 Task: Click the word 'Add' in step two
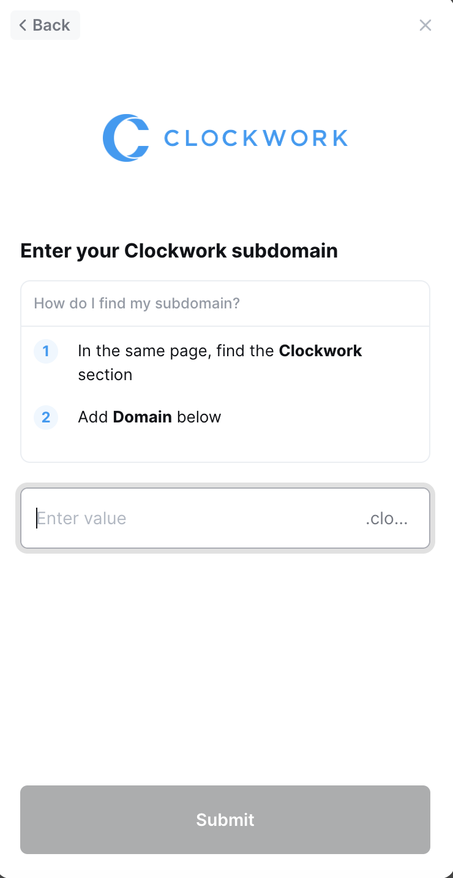(93, 418)
